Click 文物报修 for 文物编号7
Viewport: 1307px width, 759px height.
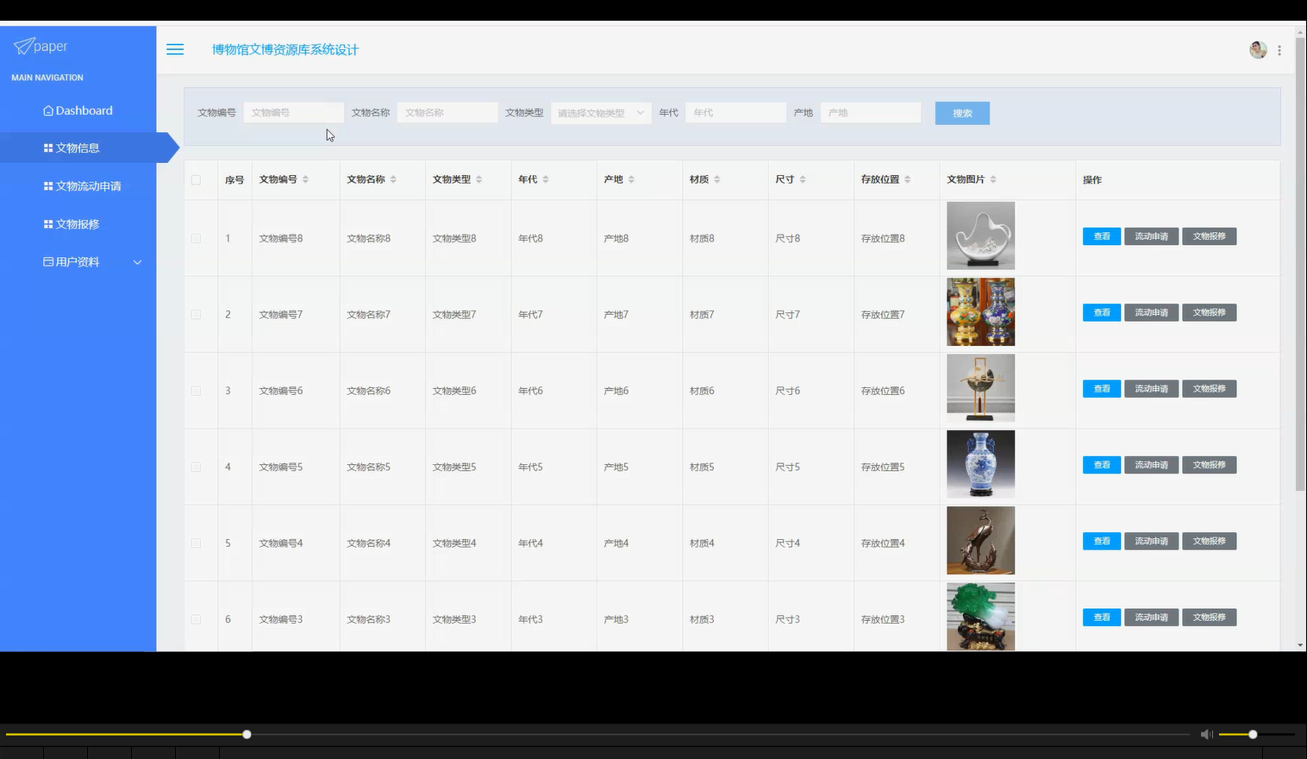[x=1209, y=312]
